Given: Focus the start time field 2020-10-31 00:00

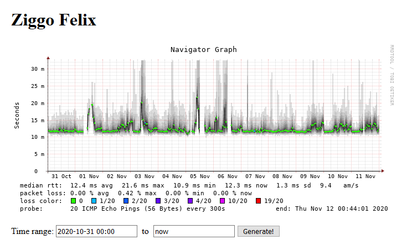Looking at the screenshot, I should pyautogui.click(x=96, y=231).
